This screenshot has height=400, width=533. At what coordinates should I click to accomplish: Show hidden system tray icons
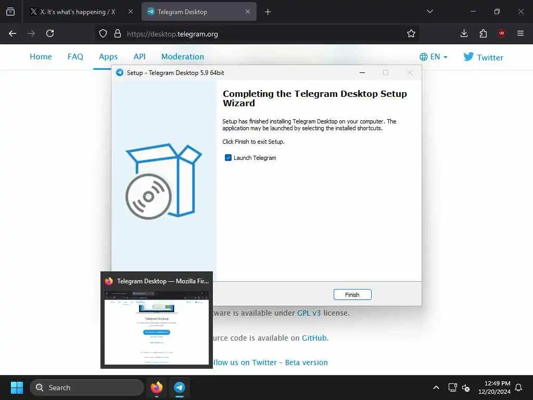click(x=436, y=387)
